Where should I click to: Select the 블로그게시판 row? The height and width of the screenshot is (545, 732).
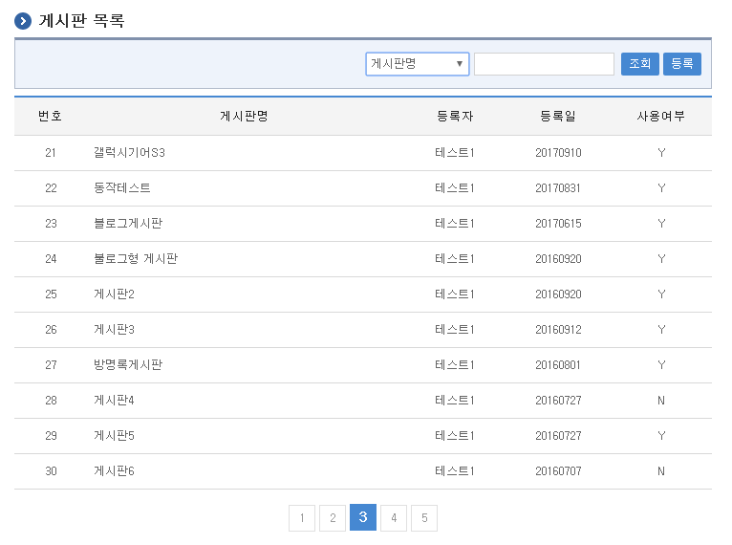tap(128, 224)
